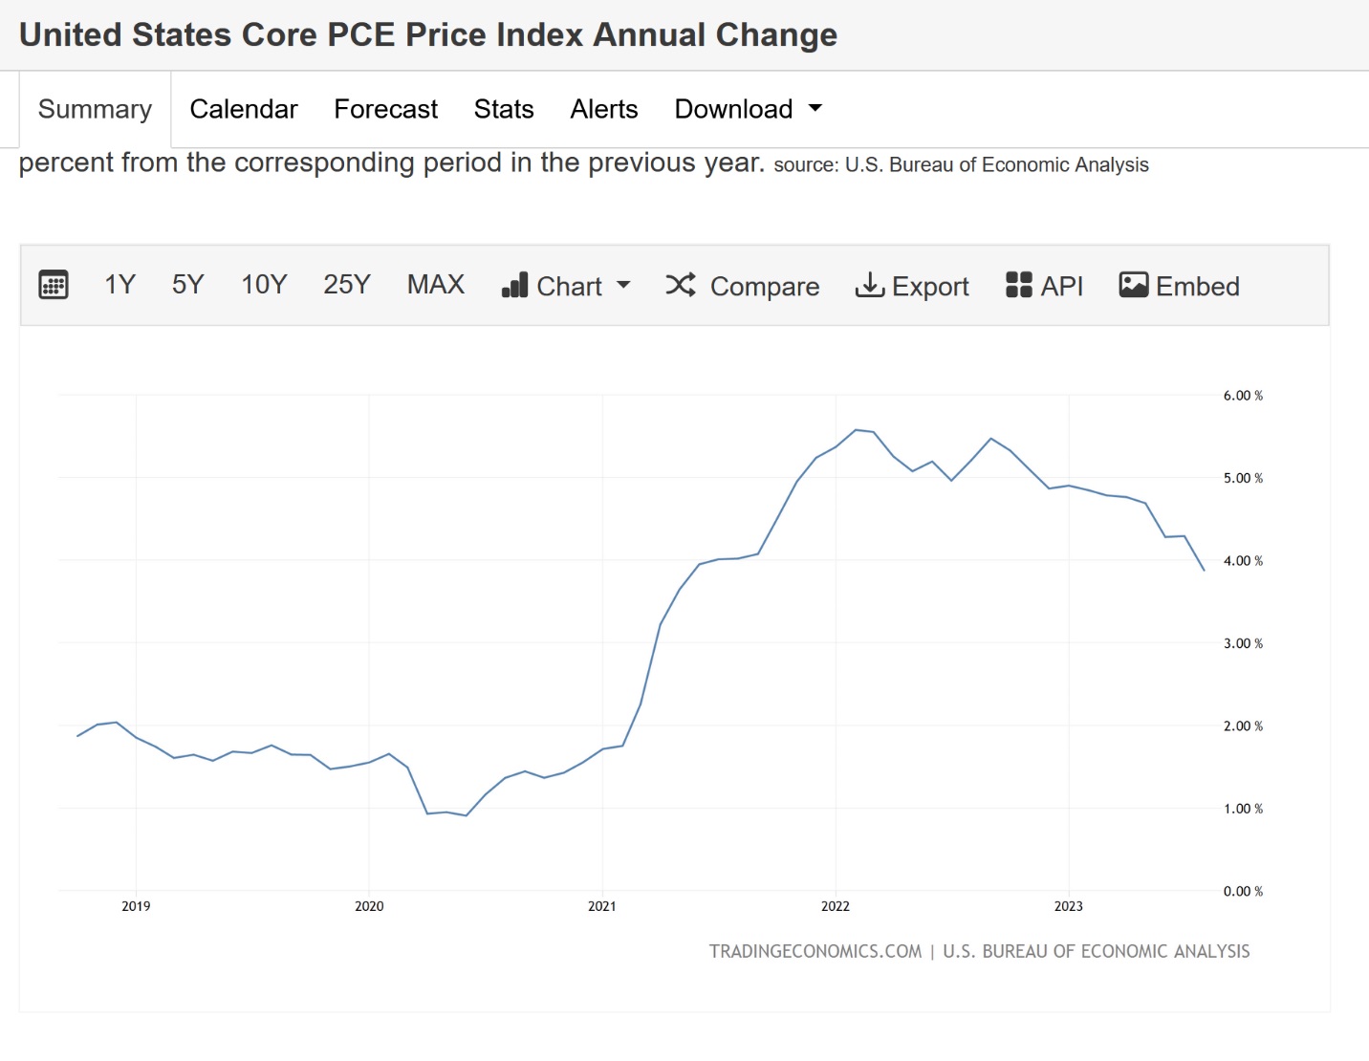The image size is (1369, 1061).
Task: Click the bar chart icon beside Chart
Action: click(514, 285)
